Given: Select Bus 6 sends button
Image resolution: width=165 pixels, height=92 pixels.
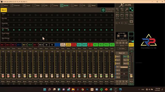Looking at the screenshot, I should 126,63.
